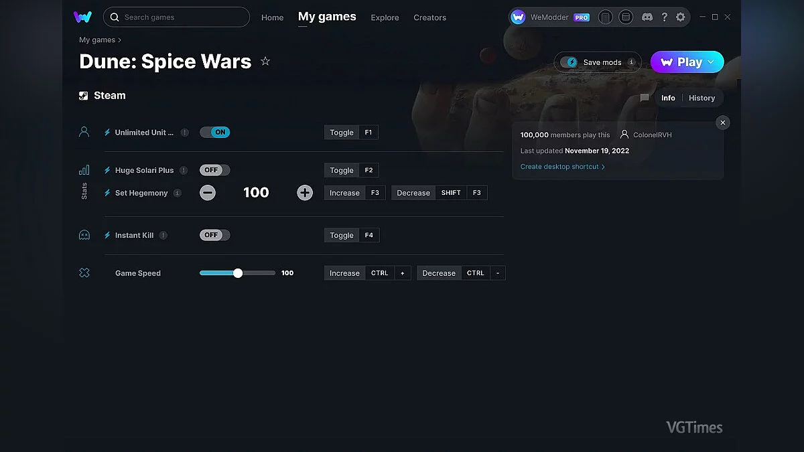Click Set Hegemony Increase F3 hotkey
This screenshot has height=452, width=804.
(x=354, y=193)
